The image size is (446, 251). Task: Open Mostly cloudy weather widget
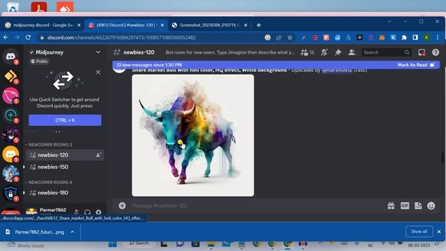(x=26, y=245)
